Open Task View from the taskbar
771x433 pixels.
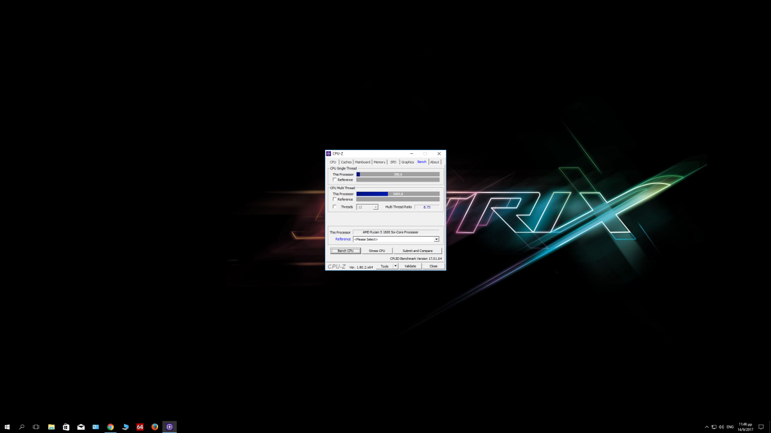36,427
